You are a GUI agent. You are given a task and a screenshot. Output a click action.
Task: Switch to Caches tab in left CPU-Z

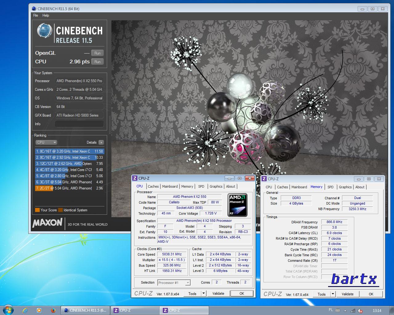click(x=153, y=186)
